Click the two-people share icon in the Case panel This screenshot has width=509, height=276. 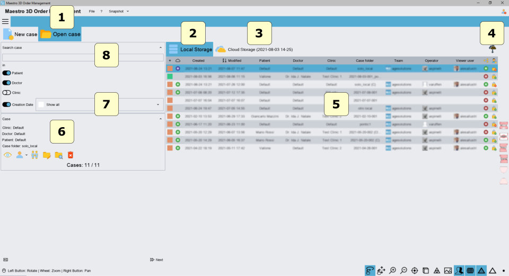click(35, 155)
